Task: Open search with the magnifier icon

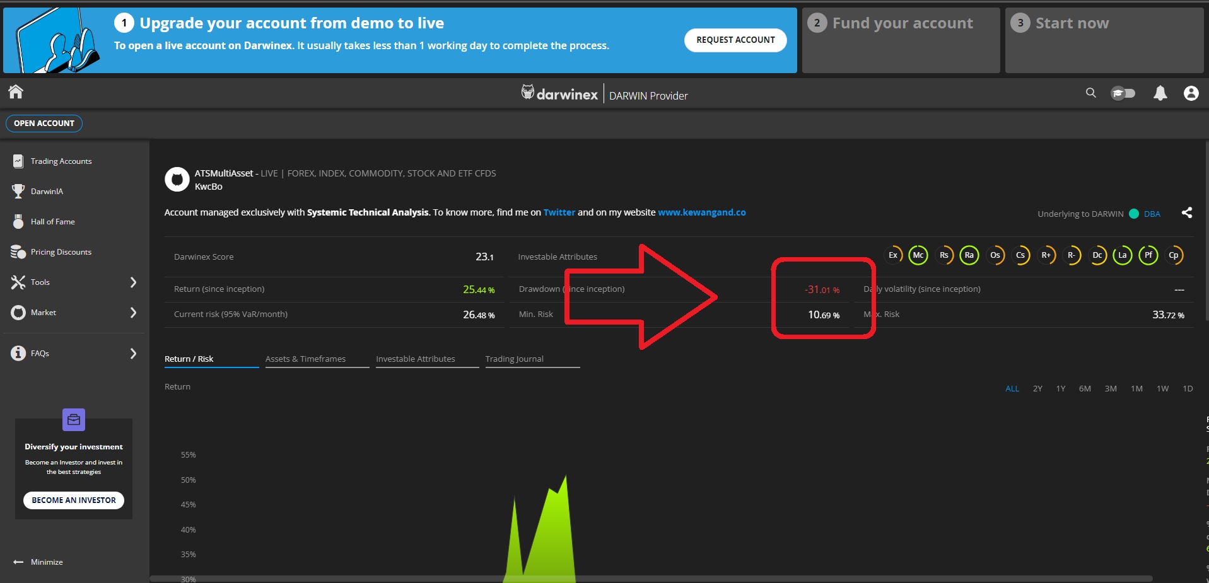Action: point(1090,93)
